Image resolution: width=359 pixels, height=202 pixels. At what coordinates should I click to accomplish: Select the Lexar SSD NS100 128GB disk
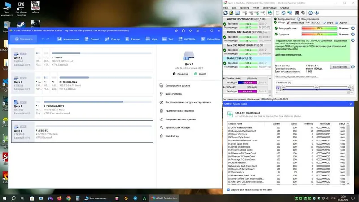(247, 49)
